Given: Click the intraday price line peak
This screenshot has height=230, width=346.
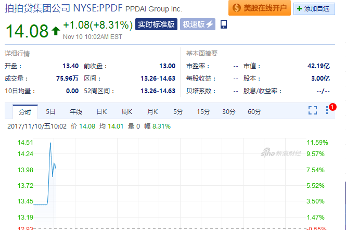Looking at the screenshot, I should click(50, 143).
